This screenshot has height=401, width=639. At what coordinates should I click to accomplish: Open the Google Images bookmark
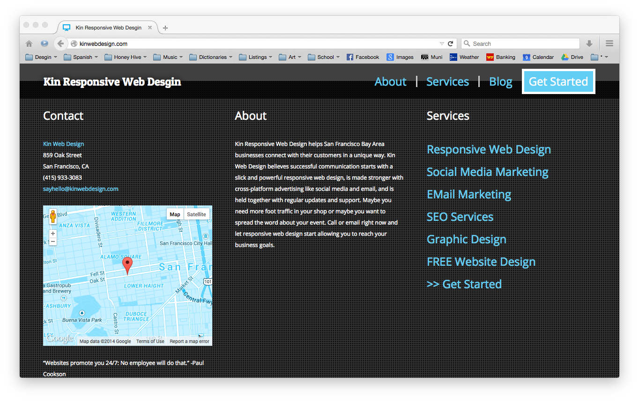(x=400, y=57)
